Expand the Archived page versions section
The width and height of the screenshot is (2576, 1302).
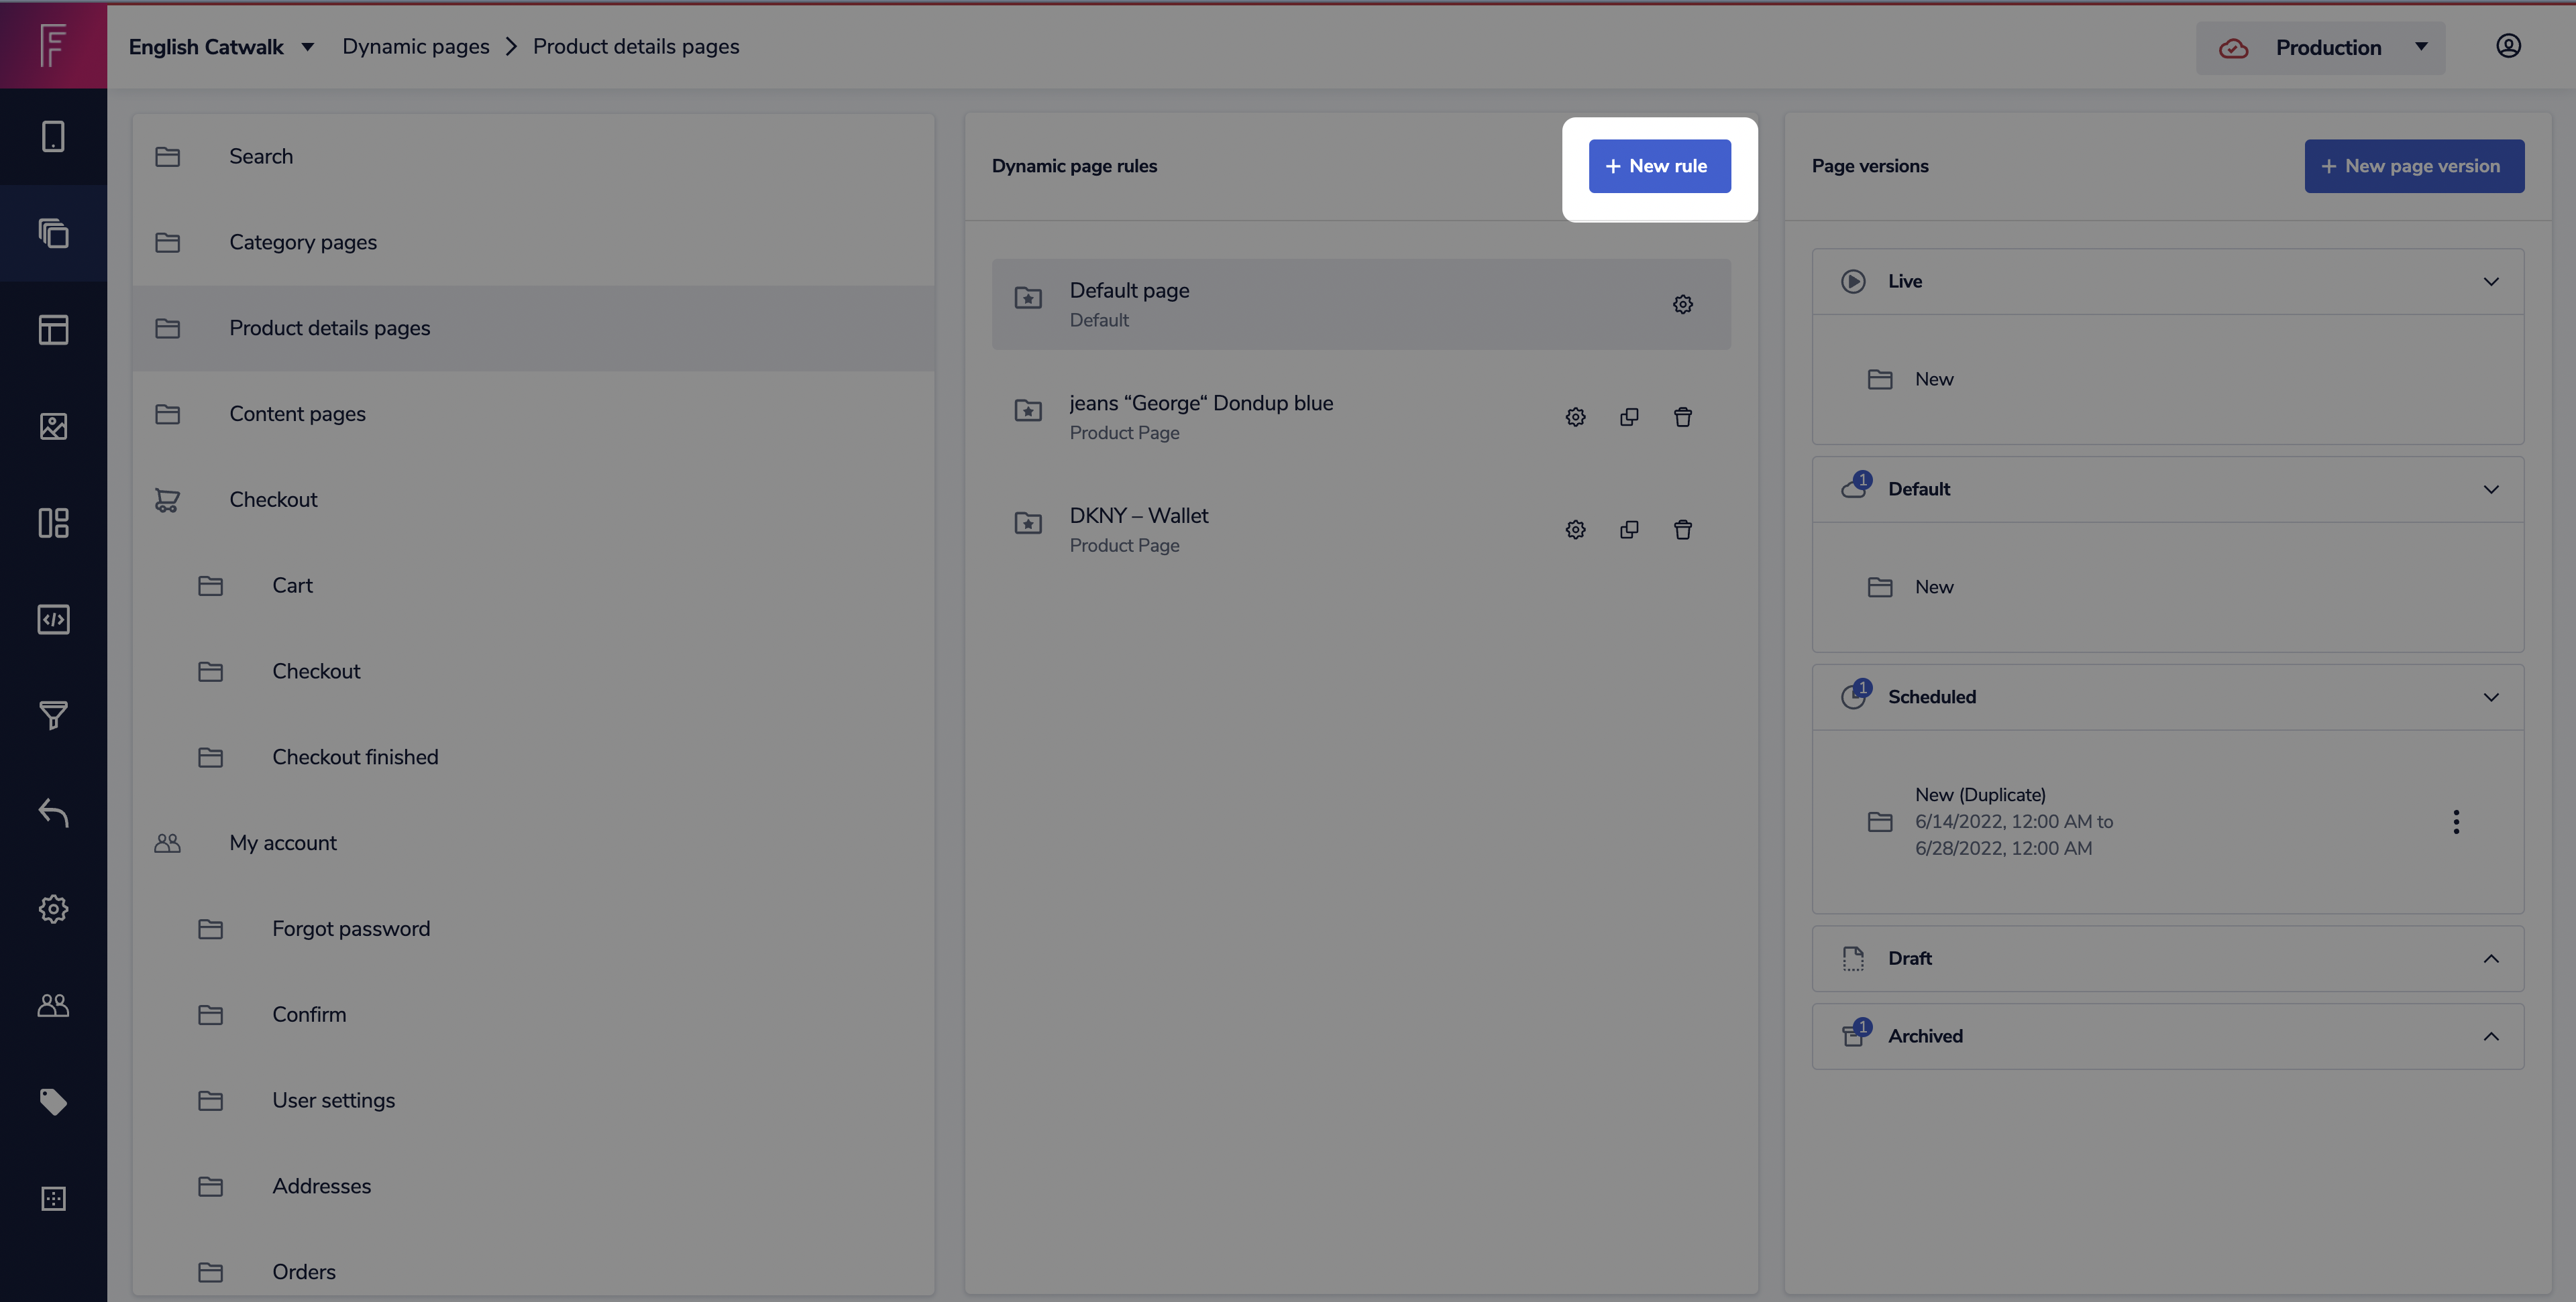click(x=2490, y=1037)
